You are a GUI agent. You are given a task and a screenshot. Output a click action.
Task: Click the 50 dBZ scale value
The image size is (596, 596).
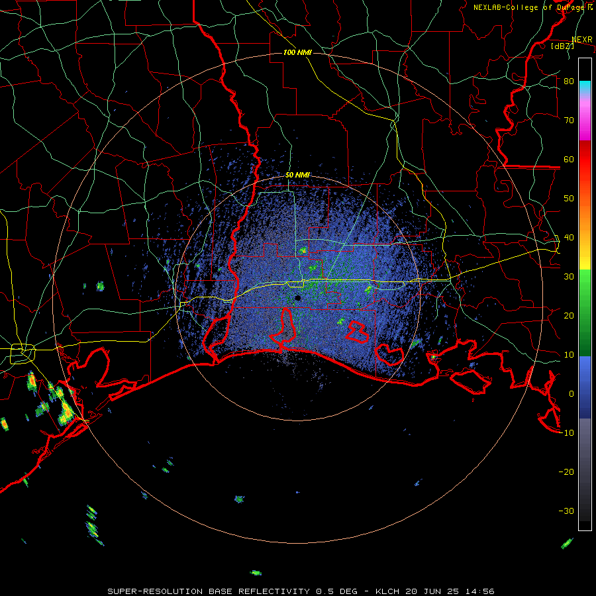[569, 199]
